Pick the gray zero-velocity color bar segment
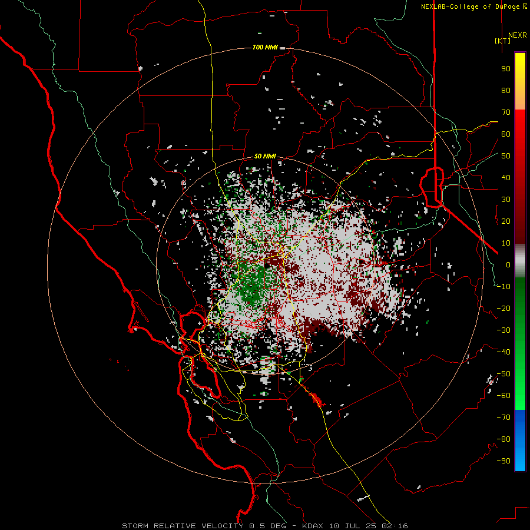530x530 pixels. (520, 261)
